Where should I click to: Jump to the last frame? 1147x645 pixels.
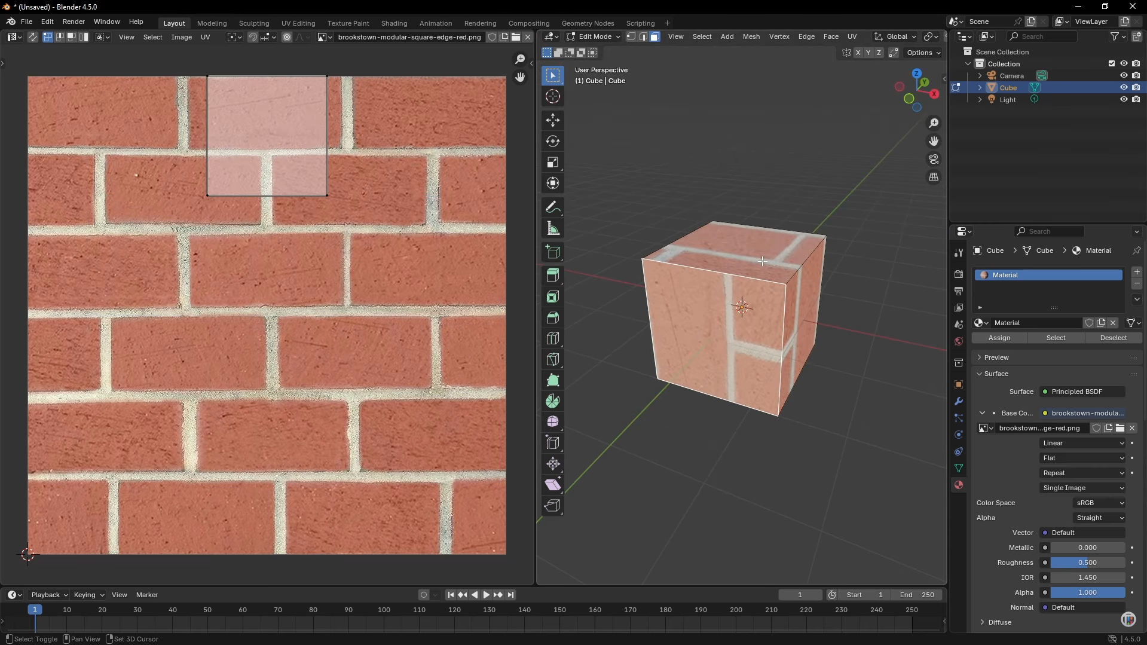click(x=511, y=595)
